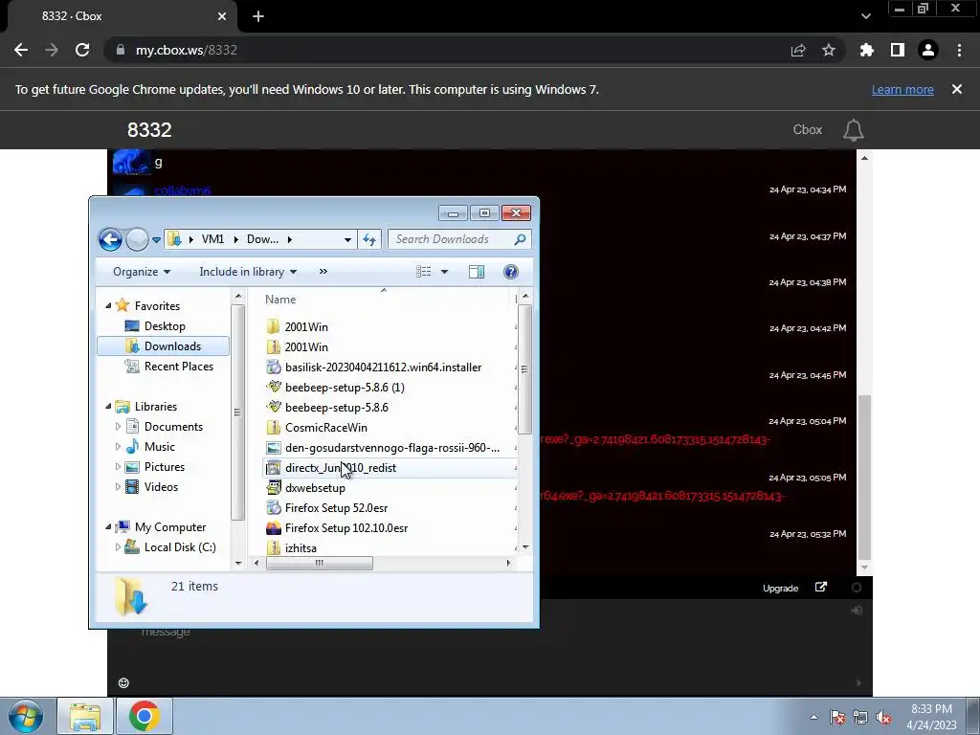Viewport: 980px width, 735px height.
Task: Open Chrome profile avatar menu
Action: pos(928,50)
